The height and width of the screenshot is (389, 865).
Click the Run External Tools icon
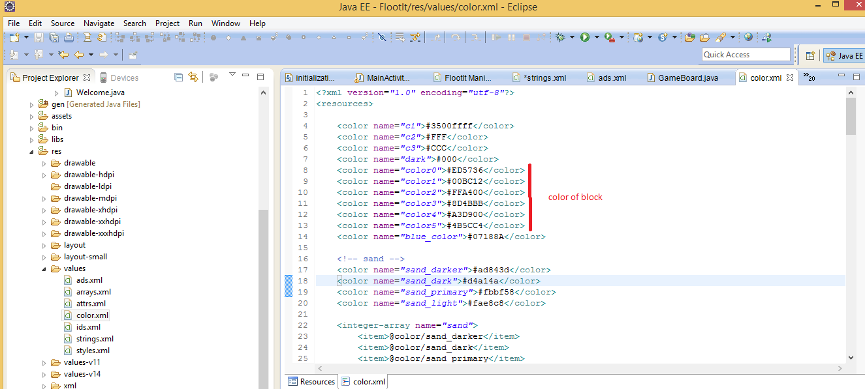pyautogui.click(x=610, y=38)
